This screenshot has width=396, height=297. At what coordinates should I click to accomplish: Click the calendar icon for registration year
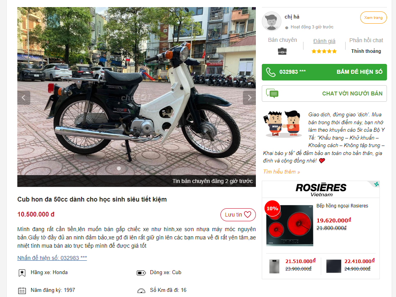pos(22,291)
